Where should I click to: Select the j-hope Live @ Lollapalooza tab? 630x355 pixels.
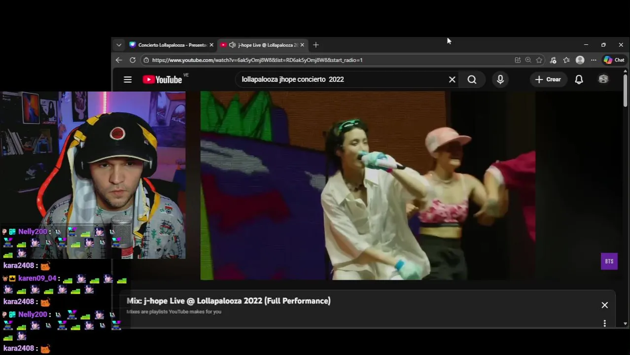click(262, 45)
